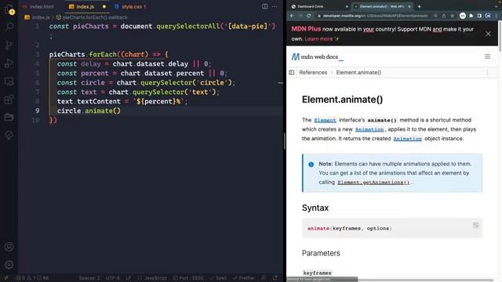Image resolution: width=502 pixels, height=282 pixels.
Task: Open a new browser tab
Action: 419,6
